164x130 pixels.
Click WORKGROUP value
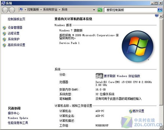coord(102,125)
